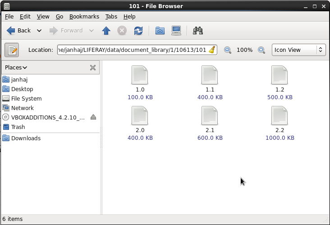Select the VBOXADDITIONS_4.2.10 disc entry
Viewport: 330px width, 225px height.
pyautogui.click(x=48, y=117)
